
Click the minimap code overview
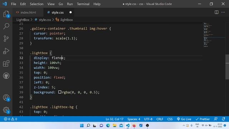(214, 35)
